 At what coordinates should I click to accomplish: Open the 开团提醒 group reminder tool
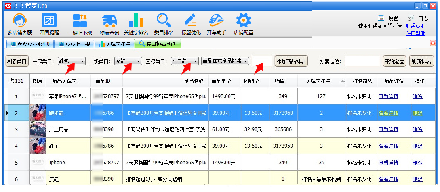(x=49, y=24)
